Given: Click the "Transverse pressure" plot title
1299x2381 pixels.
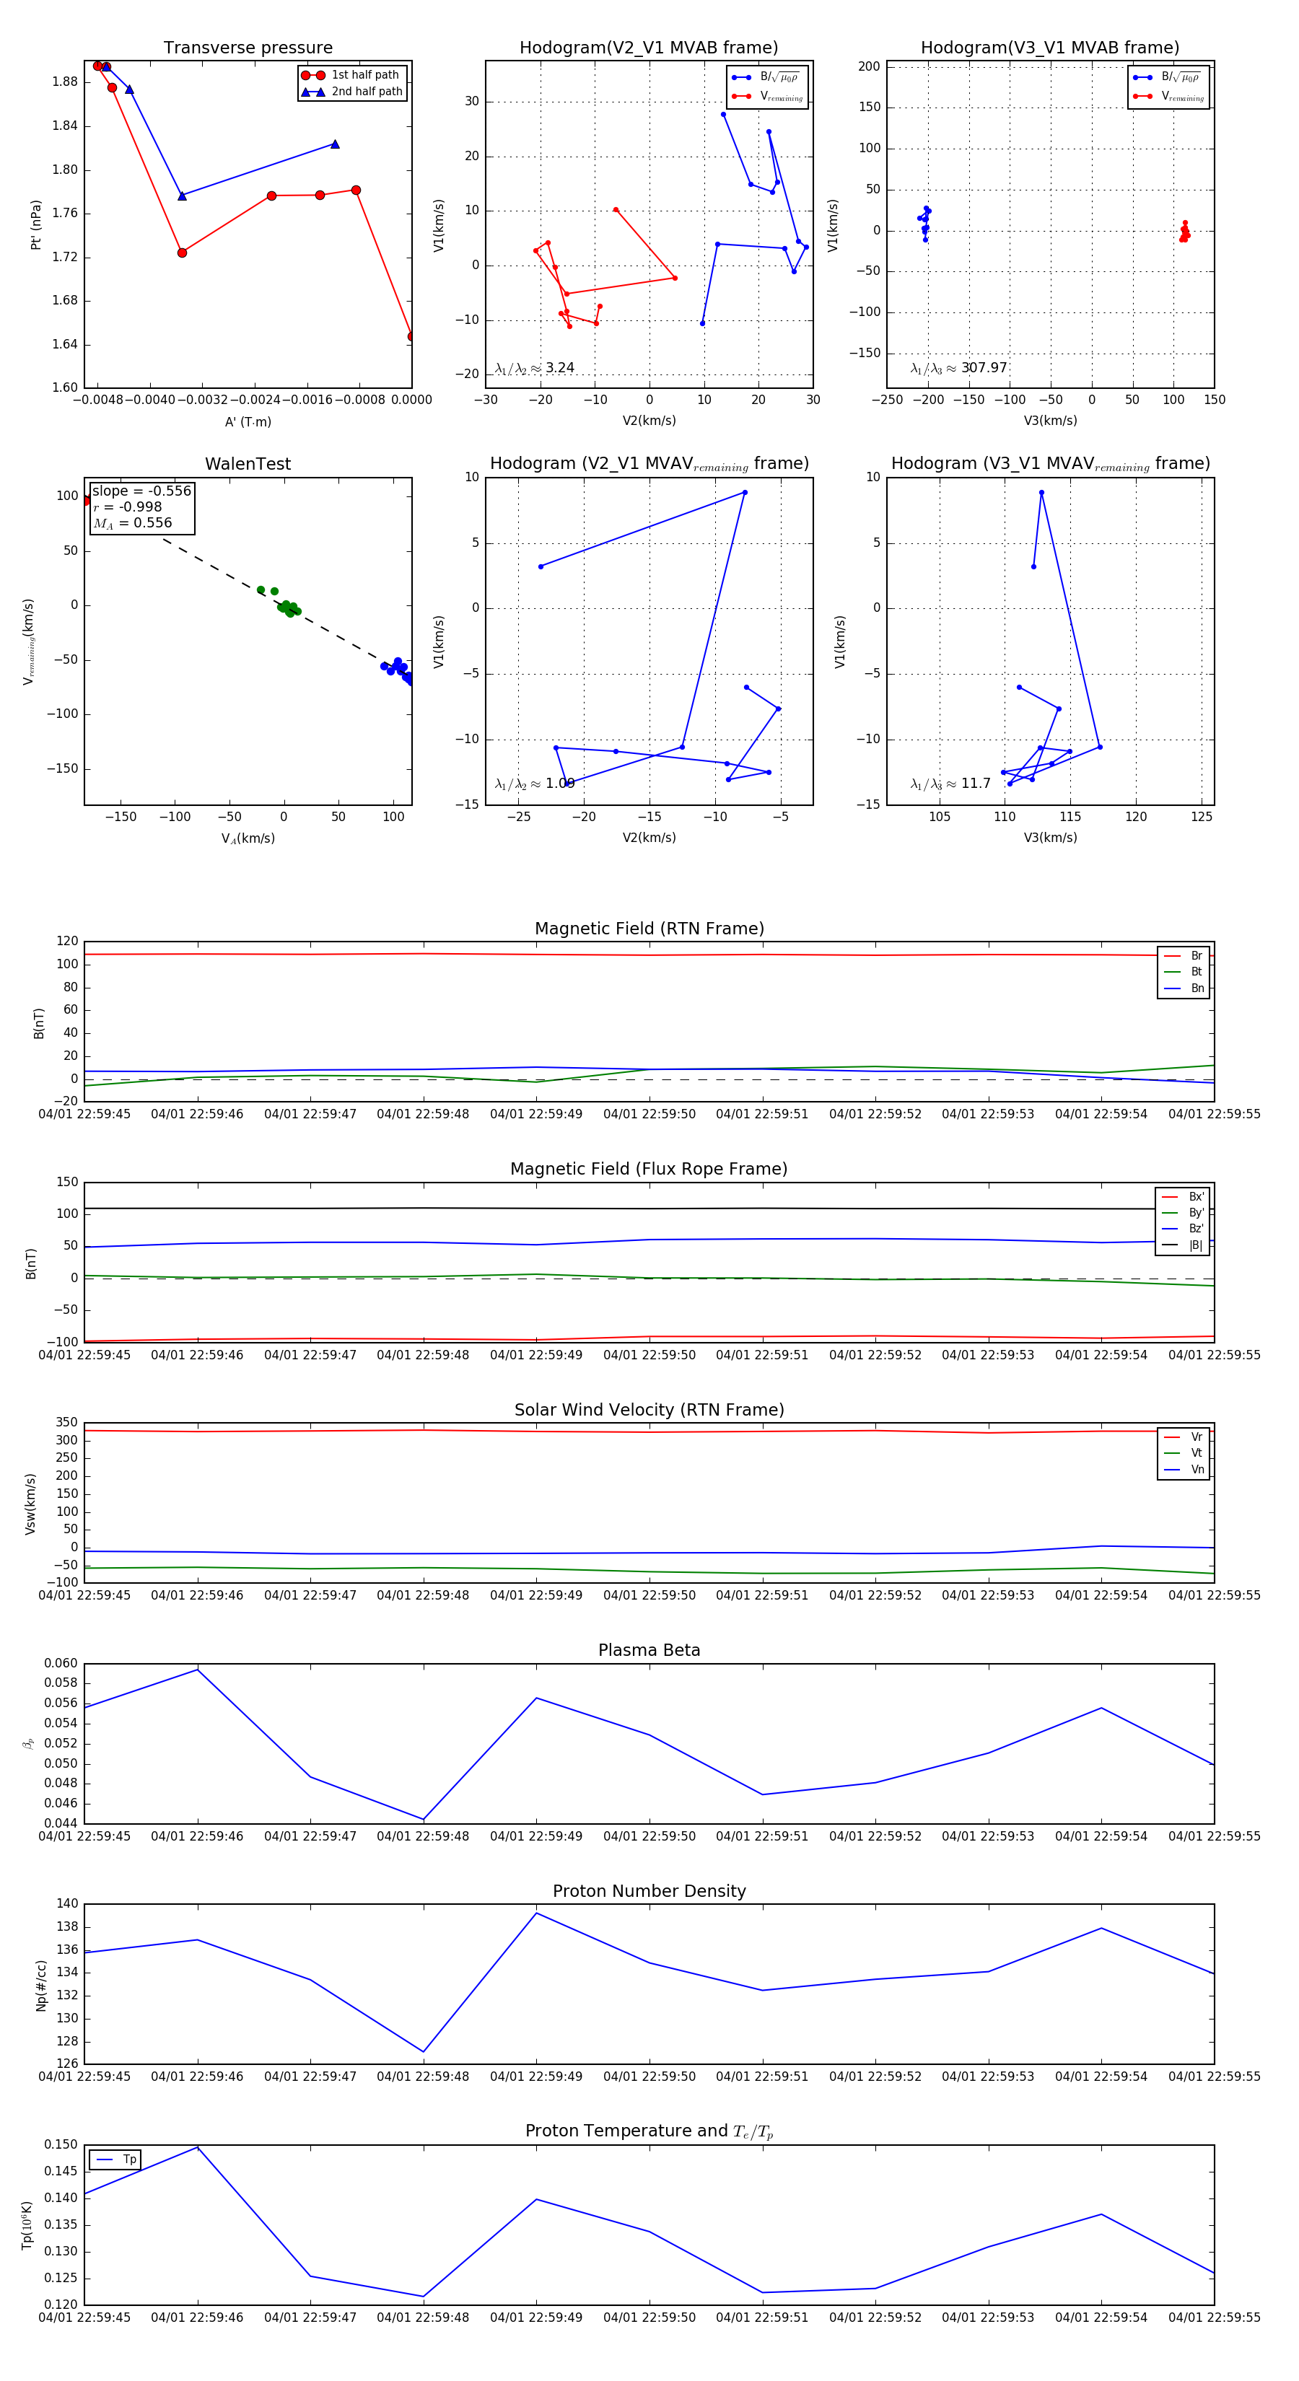Looking at the screenshot, I should [248, 48].
